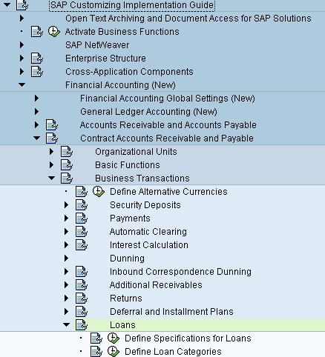Open documentation icon beside Interest Calculation

coord(82,245)
